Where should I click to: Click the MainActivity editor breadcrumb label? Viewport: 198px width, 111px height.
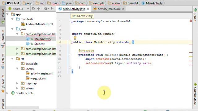(82, 16)
